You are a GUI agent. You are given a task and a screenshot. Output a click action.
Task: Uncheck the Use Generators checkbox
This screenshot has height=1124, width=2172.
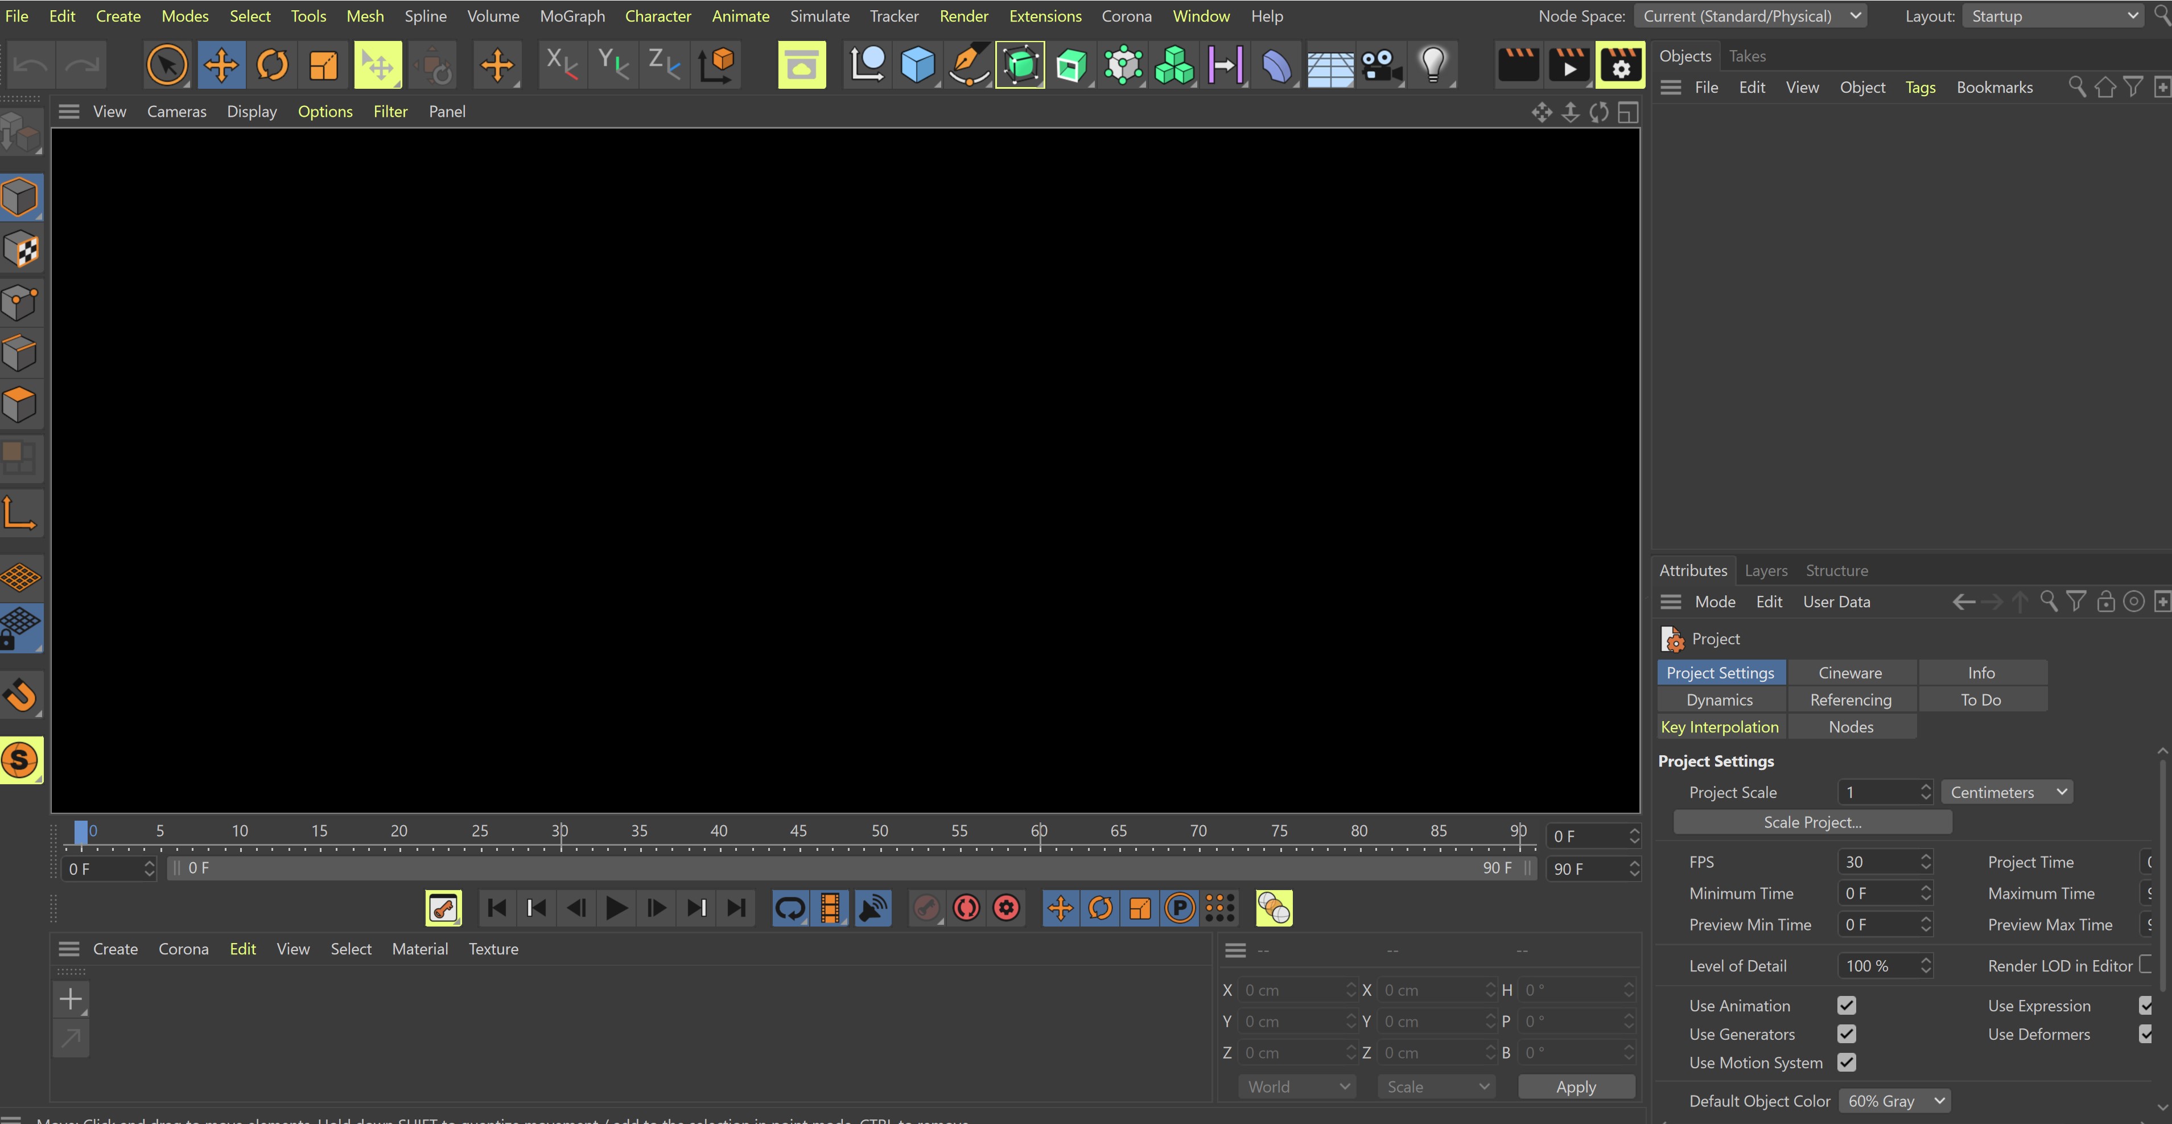click(x=1847, y=1034)
